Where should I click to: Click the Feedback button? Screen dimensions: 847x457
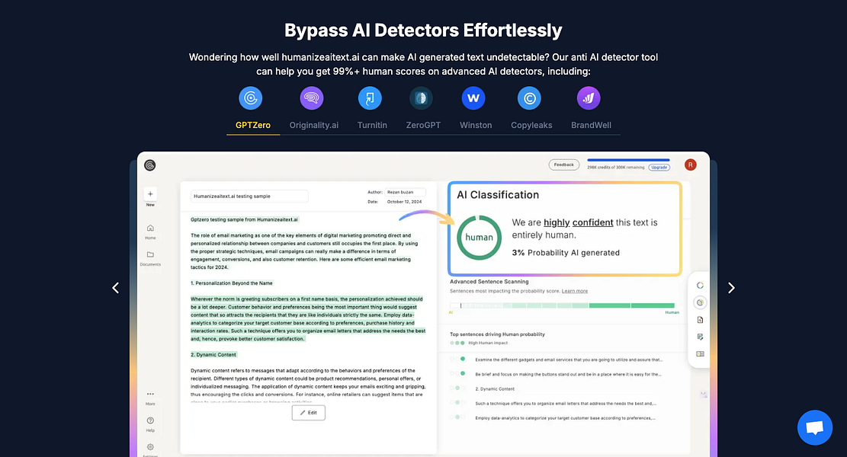[x=564, y=165]
